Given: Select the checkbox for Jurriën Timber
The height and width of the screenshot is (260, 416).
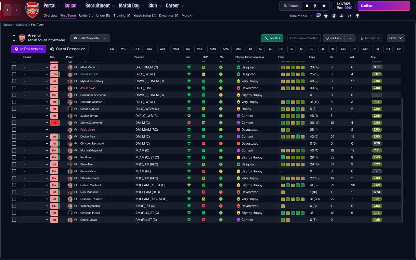Looking at the screenshot, I should pyautogui.click(x=14, y=116).
